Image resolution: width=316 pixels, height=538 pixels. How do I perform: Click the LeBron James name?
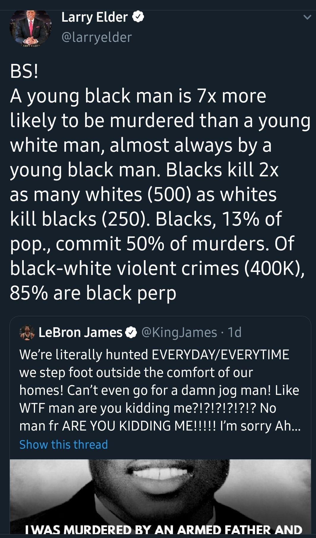click(80, 333)
